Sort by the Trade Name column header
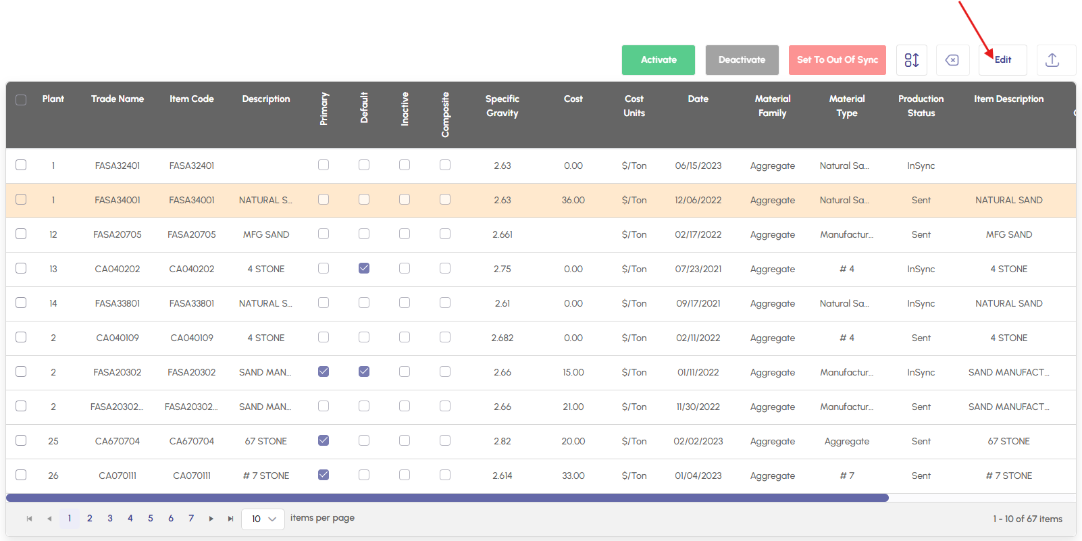The height and width of the screenshot is (541, 1082). (118, 99)
